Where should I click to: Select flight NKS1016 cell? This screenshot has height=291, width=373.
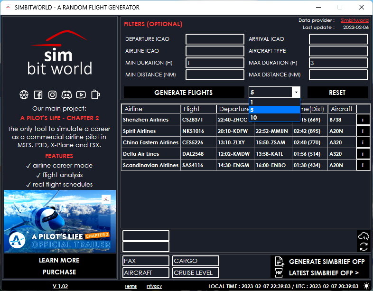pyautogui.click(x=198, y=131)
